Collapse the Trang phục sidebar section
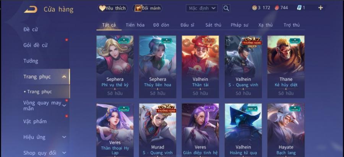 pos(64,77)
